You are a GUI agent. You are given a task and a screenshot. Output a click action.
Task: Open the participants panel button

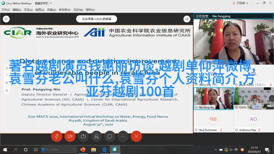click(96, 136)
